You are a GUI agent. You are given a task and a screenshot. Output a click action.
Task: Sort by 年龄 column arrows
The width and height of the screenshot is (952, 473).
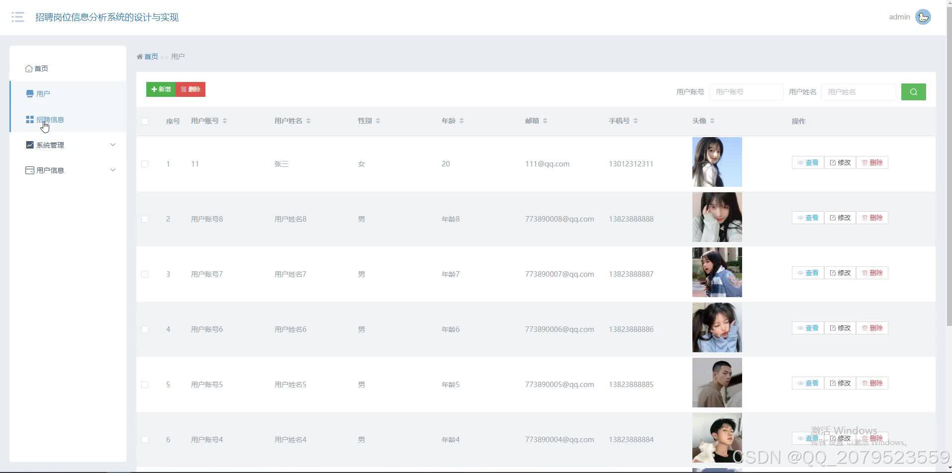tap(462, 121)
